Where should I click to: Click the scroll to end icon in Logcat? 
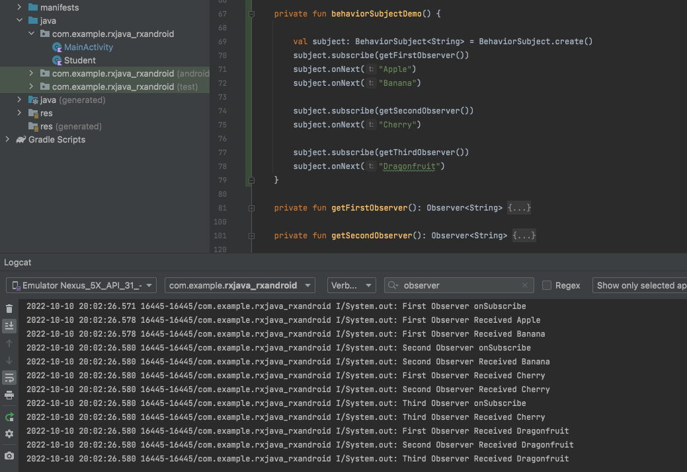(x=9, y=325)
